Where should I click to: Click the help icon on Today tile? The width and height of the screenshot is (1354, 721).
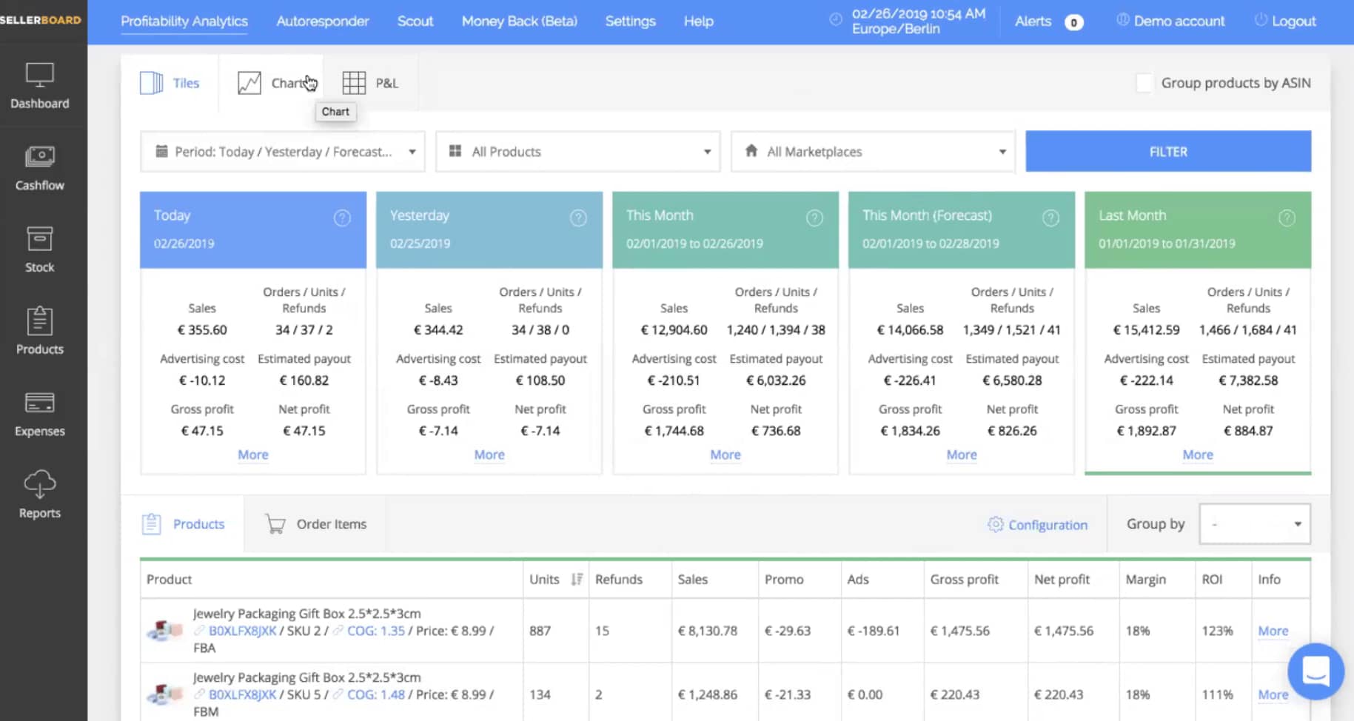(x=342, y=218)
